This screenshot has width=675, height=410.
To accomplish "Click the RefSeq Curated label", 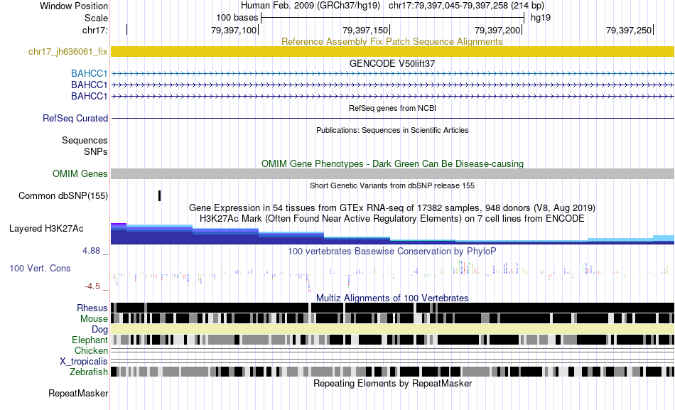I will point(75,118).
